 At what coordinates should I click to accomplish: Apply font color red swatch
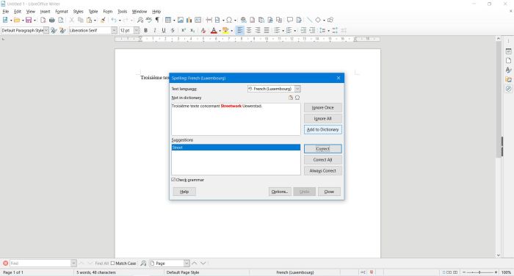pos(214,31)
